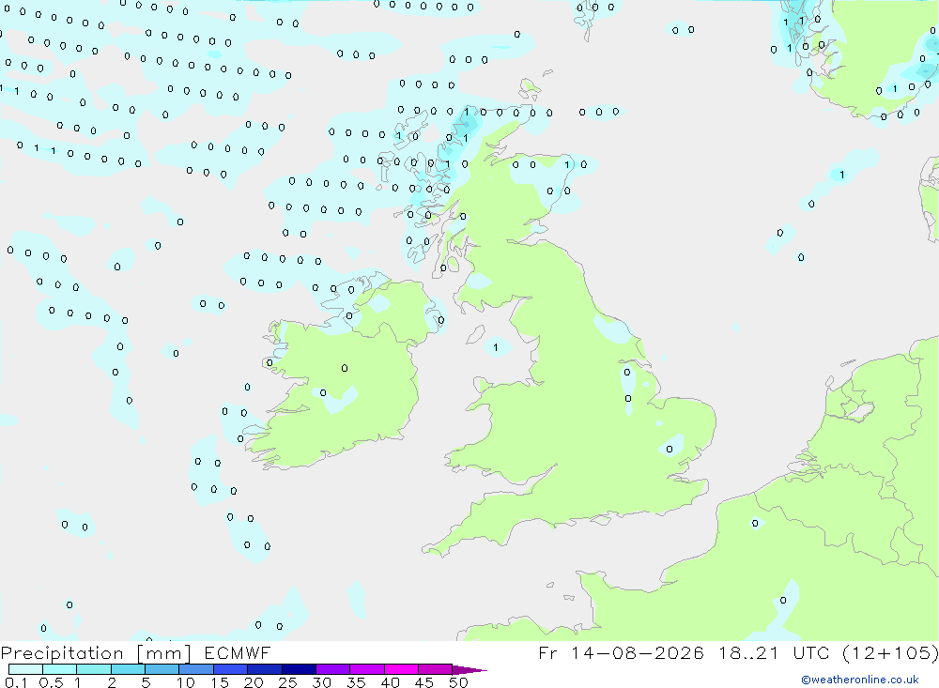The image size is (939, 688).
Task: Click the arrow tip beyond 50 on legend
Action: 470,670
